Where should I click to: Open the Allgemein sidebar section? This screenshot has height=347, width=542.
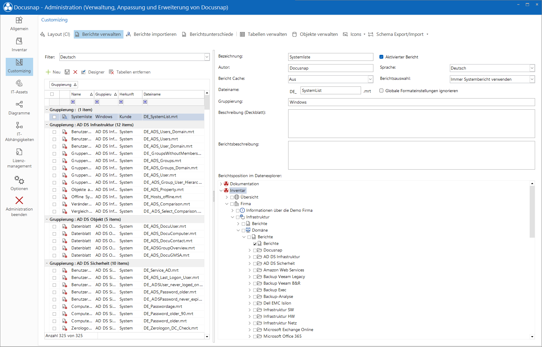(x=19, y=24)
